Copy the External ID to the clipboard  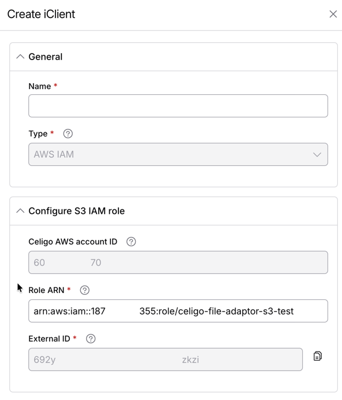coord(318,356)
